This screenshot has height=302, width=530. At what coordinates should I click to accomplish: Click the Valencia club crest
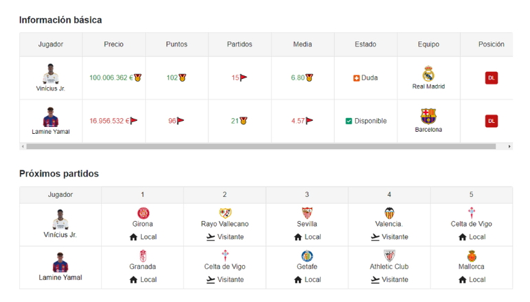pos(389,213)
